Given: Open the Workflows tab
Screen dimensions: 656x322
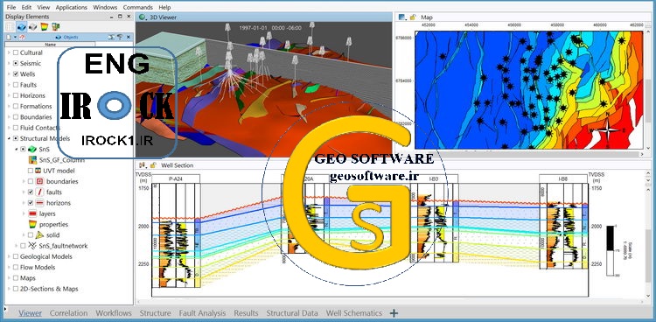Looking at the screenshot, I should pos(114,312).
